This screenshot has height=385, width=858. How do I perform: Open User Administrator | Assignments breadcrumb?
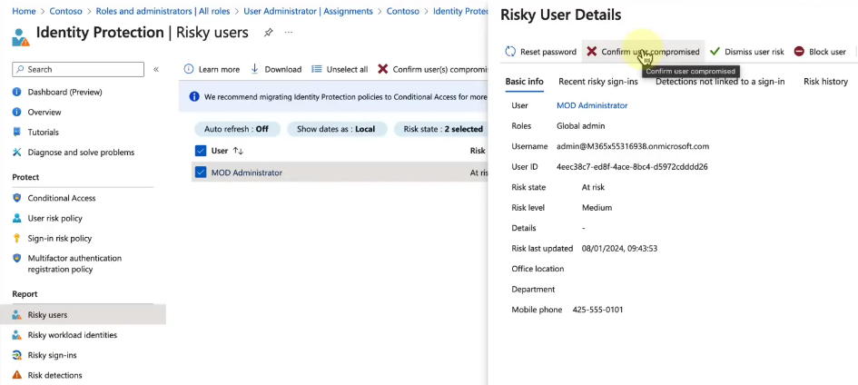point(309,11)
